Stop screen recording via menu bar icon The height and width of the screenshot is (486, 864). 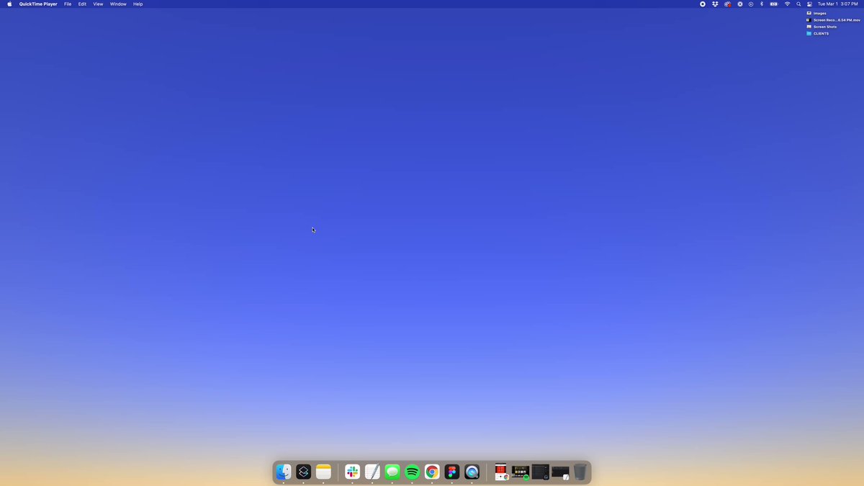point(703,4)
